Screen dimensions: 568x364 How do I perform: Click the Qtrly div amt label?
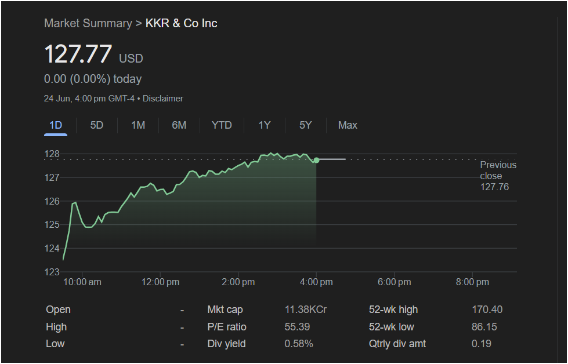[397, 344]
